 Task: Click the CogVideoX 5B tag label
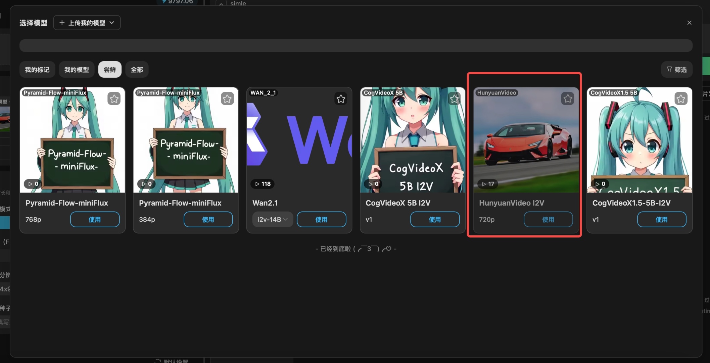pos(383,93)
